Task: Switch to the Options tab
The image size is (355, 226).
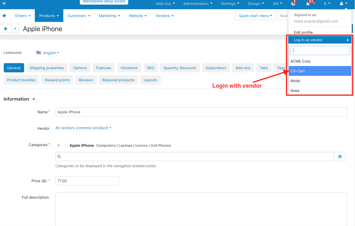Action: [x=80, y=68]
